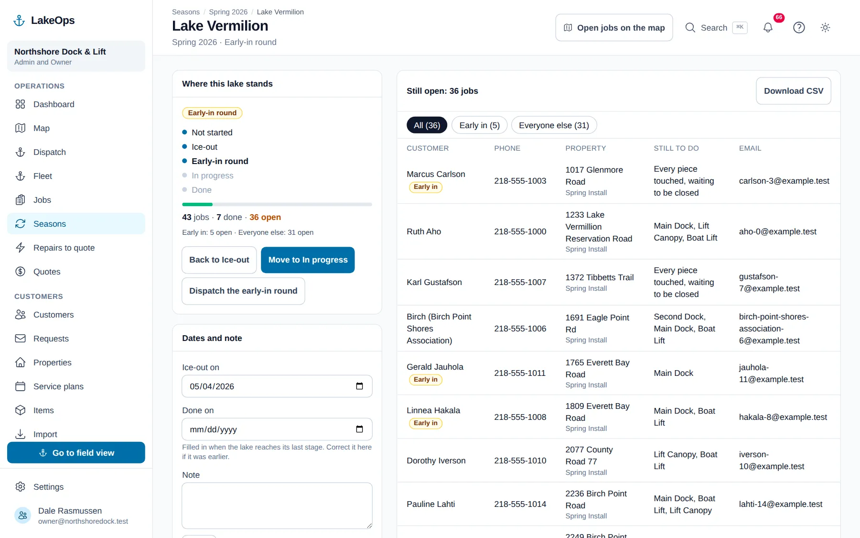Click Go to field view button
The height and width of the screenshot is (538, 860).
pos(76,452)
